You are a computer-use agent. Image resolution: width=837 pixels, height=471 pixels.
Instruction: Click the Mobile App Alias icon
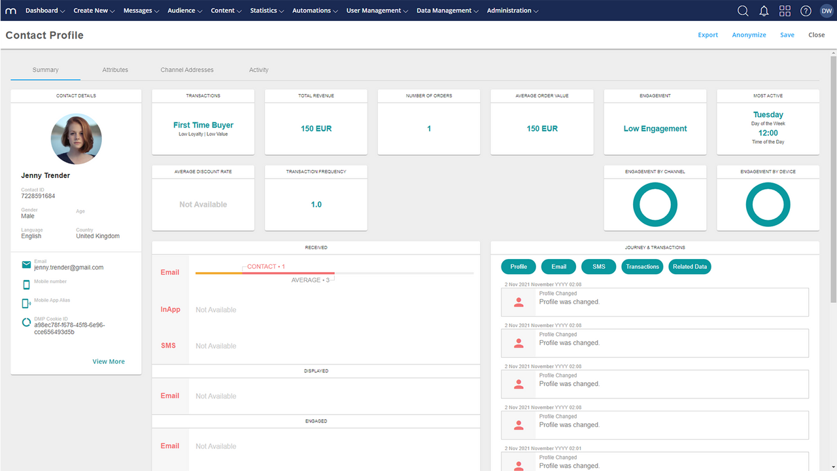(x=26, y=303)
